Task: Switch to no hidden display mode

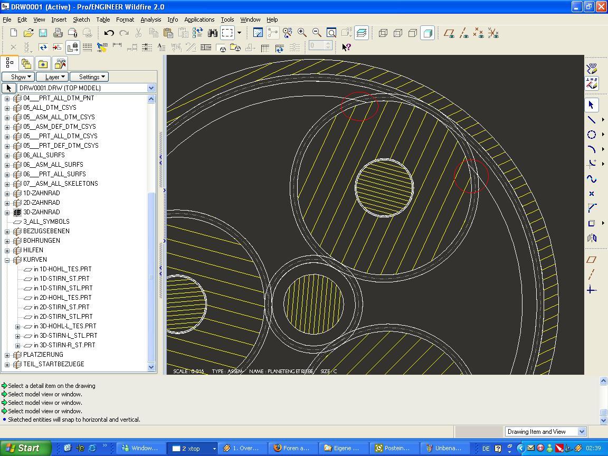Action: [x=413, y=33]
